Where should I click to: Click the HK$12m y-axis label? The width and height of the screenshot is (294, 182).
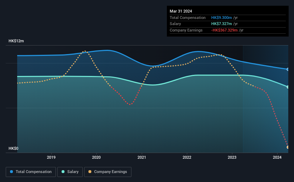(16, 41)
